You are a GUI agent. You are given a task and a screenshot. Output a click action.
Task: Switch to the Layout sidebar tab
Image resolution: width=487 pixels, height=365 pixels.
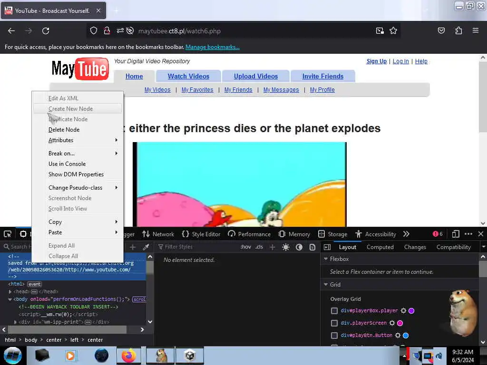(348, 247)
